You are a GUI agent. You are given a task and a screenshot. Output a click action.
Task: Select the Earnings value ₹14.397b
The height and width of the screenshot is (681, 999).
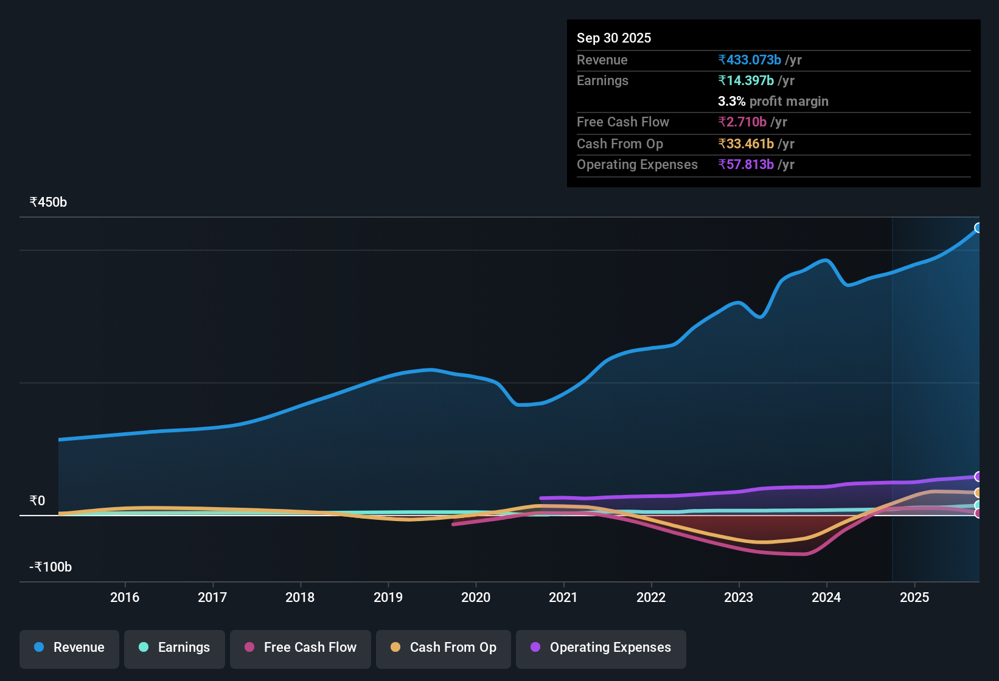(747, 80)
